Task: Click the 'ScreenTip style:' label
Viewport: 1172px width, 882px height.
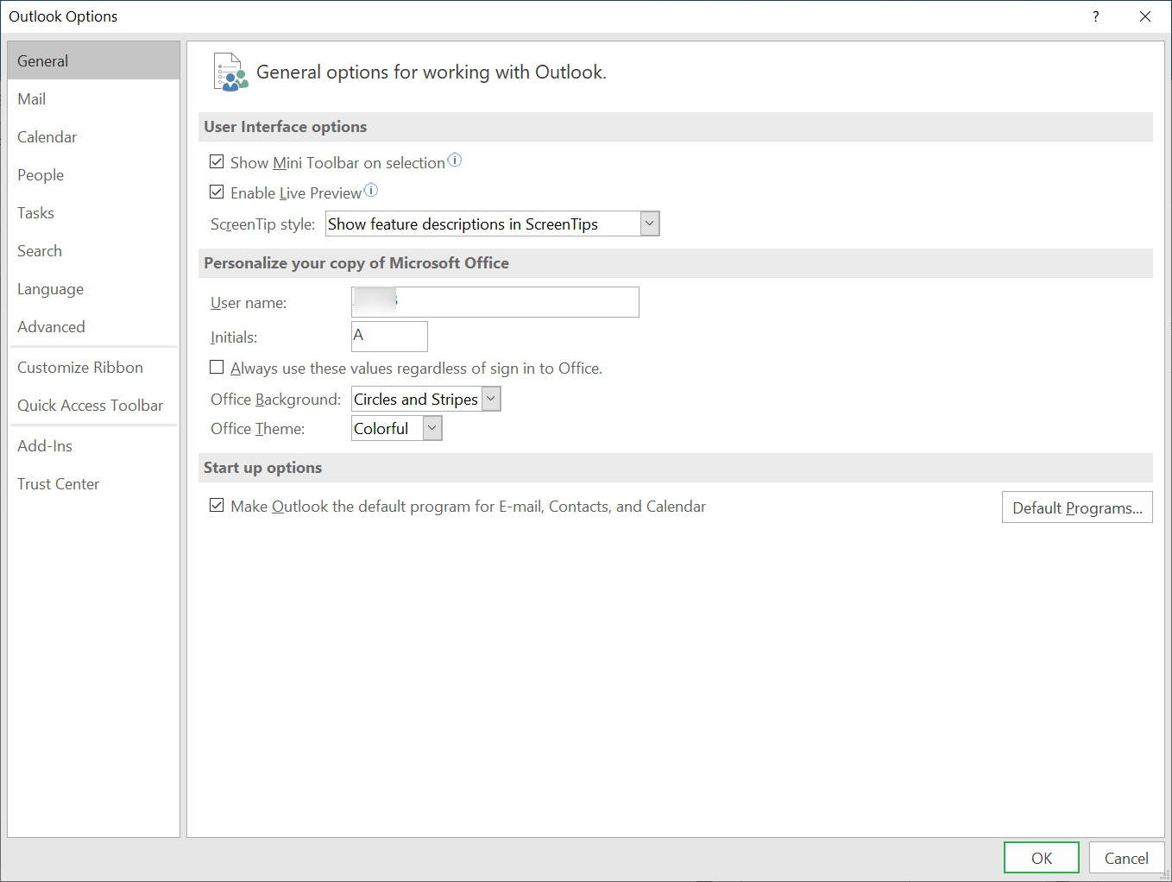Action: coord(263,224)
